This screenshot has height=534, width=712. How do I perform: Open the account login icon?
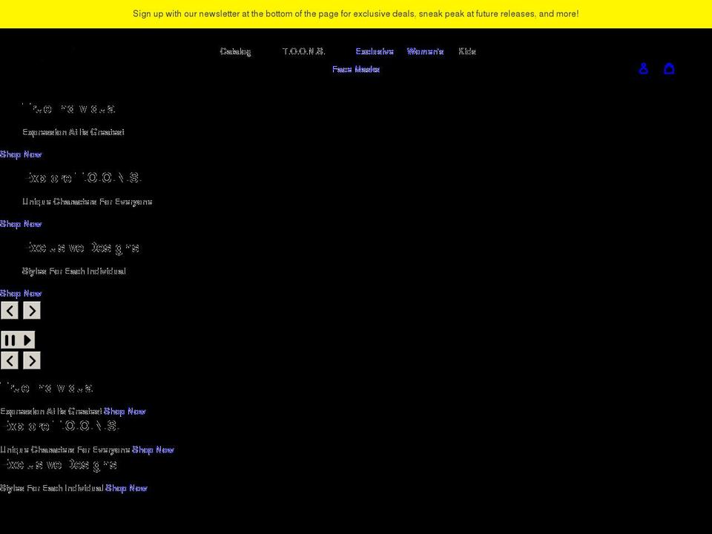(644, 68)
